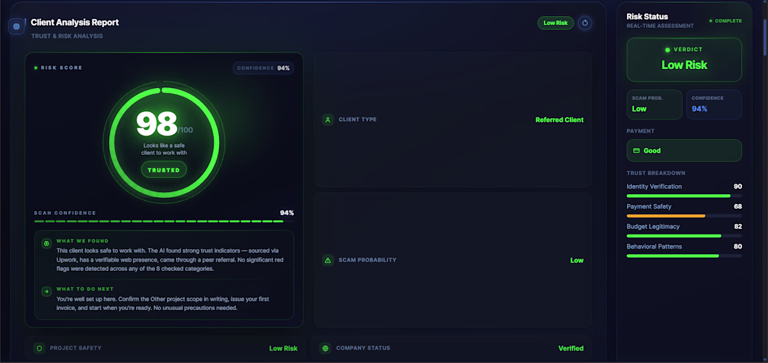Click the Payment Good box
Viewport: 768px width, 363px height.
(x=684, y=150)
